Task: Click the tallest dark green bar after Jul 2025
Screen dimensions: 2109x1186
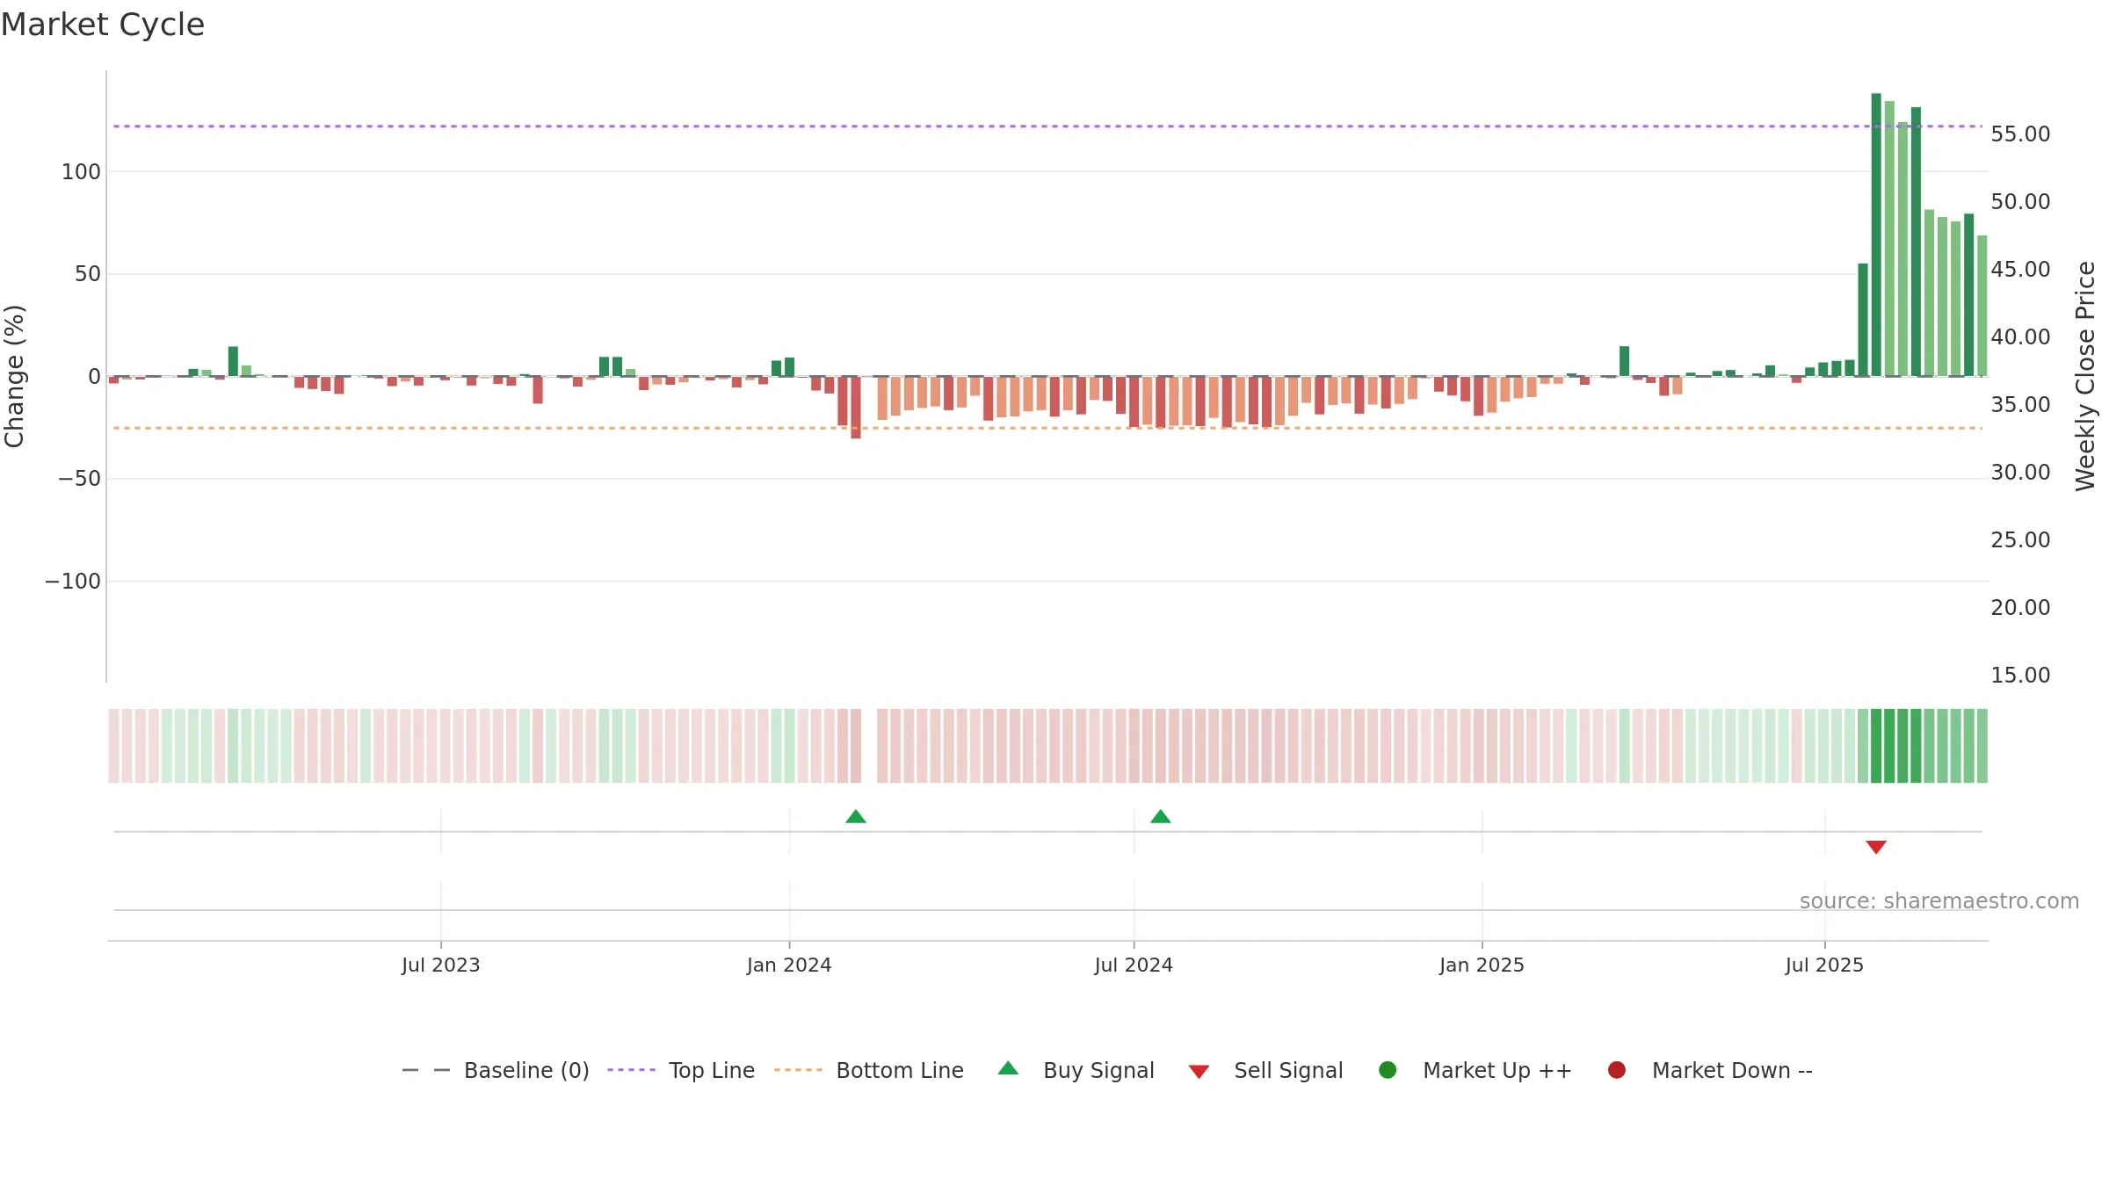Action: [x=1876, y=235]
